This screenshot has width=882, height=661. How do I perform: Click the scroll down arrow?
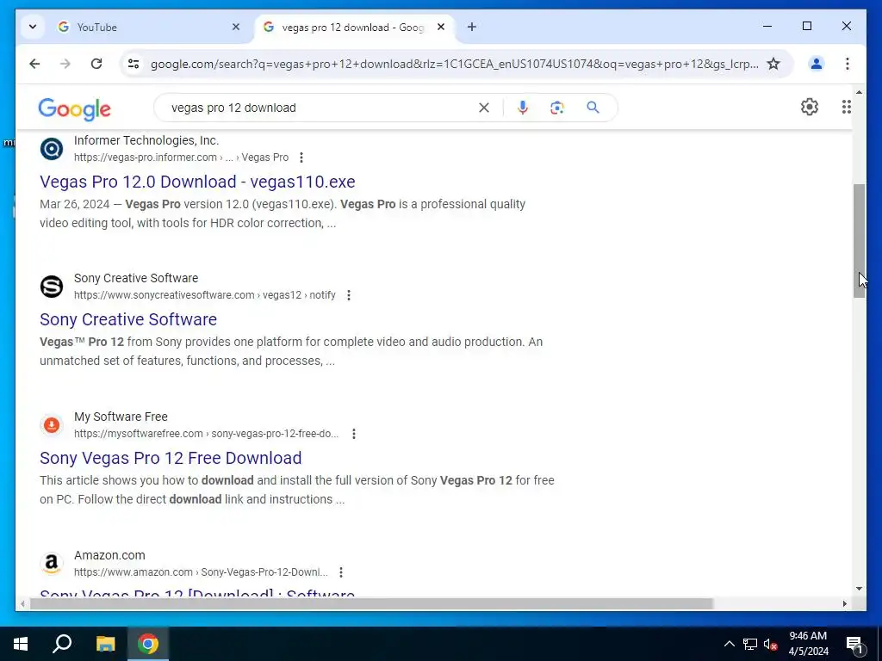point(859,589)
